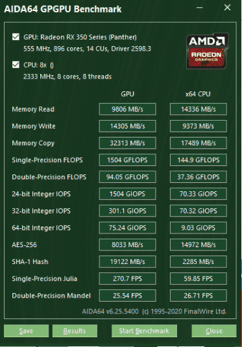Click GPU SHA-1 Hash result 19122 MB/s
242x347 pixels.
[128, 261]
